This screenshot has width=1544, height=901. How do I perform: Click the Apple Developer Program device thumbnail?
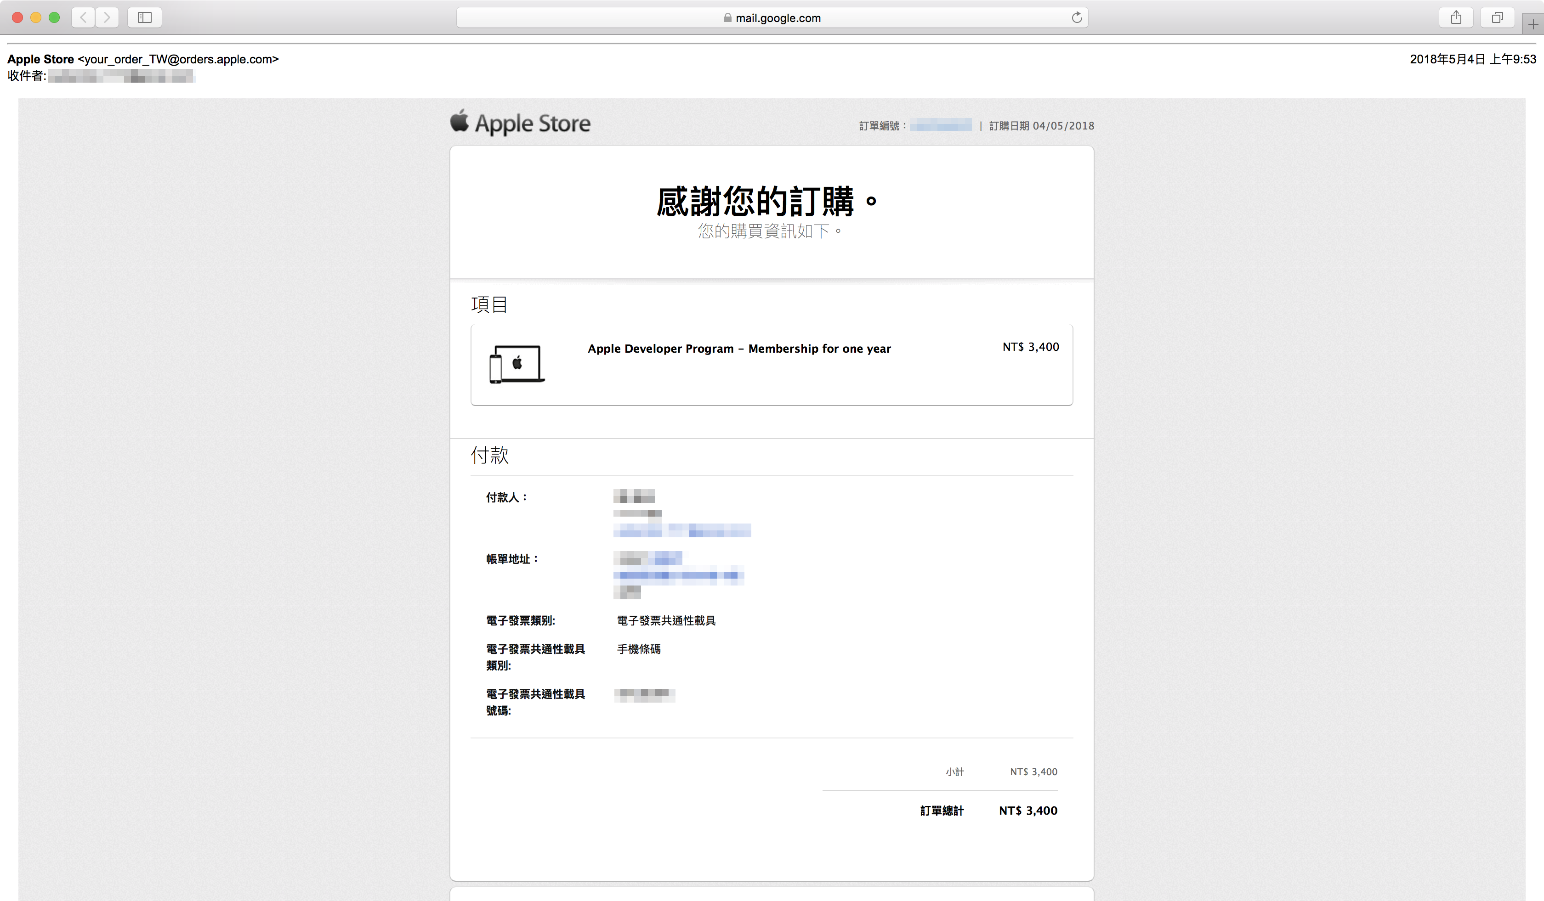click(517, 364)
